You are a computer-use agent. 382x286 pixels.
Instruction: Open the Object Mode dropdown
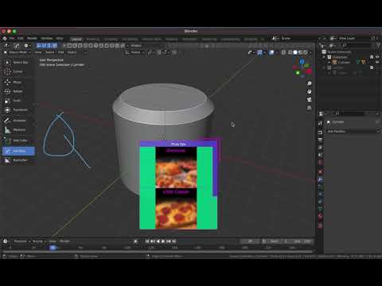[18, 52]
